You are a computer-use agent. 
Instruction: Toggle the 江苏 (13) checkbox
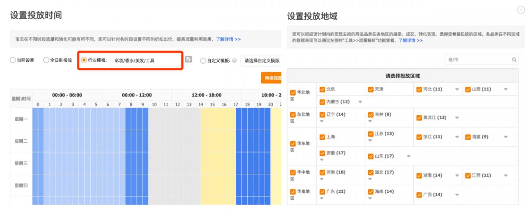pyautogui.click(x=371, y=134)
